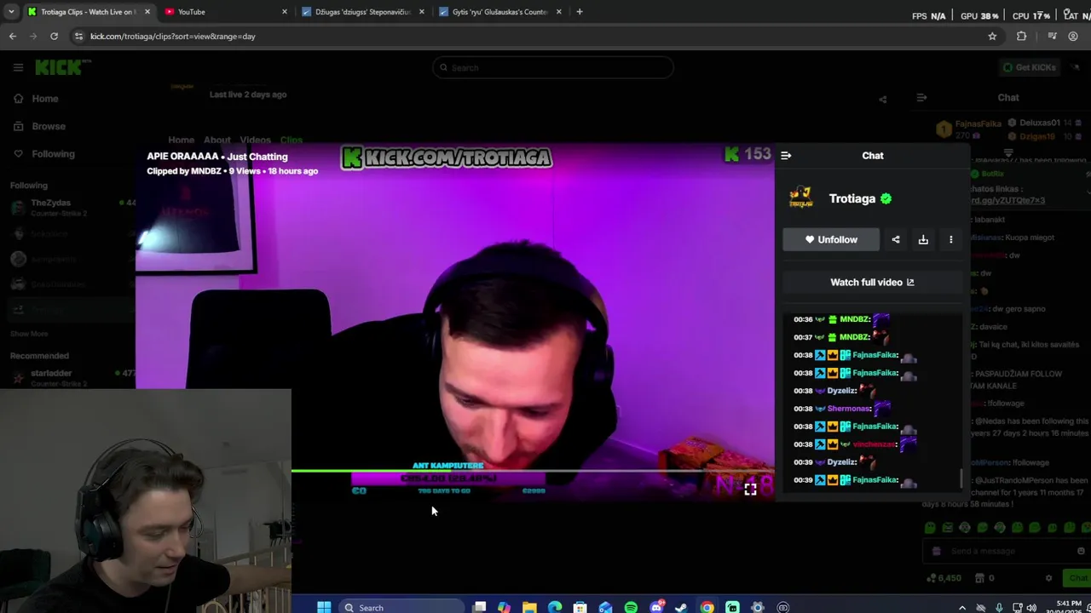This screenshot has width=1091, height=613.
Task: Collapse background chat with arrow icon
Action: 921,99
